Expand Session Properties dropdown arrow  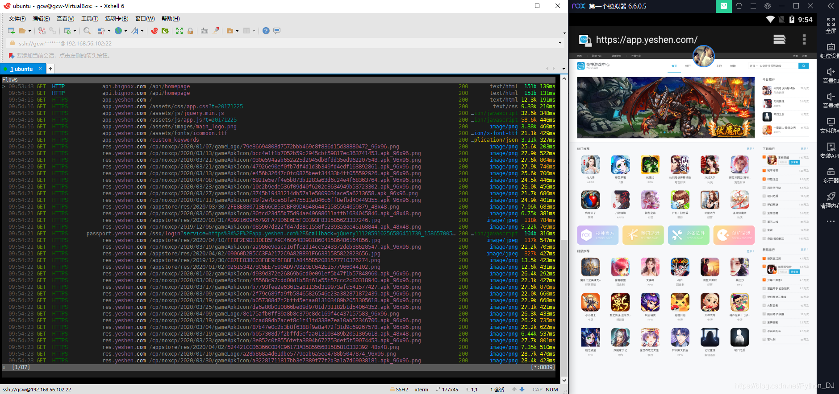click(75, 31)
